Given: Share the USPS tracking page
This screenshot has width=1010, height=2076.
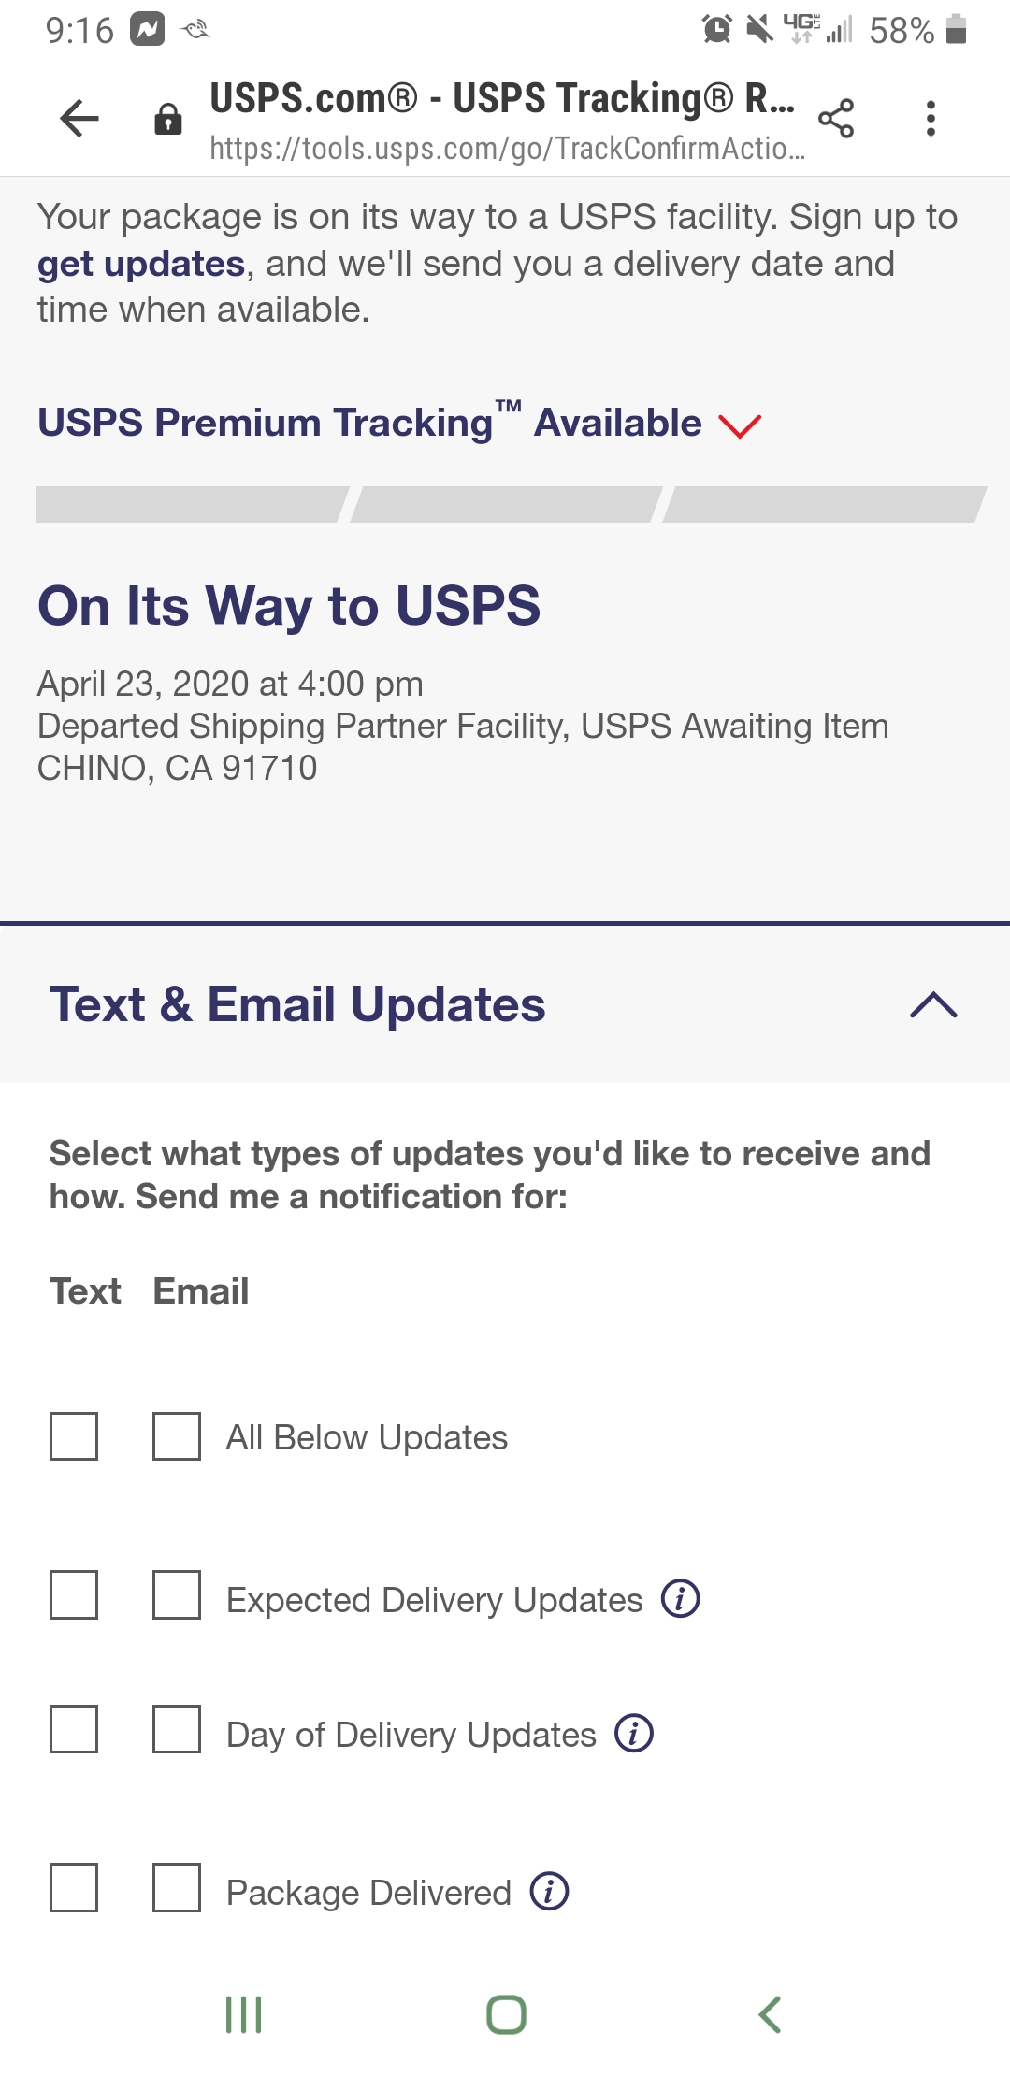Looking at the screenshot, I should click(836, 119).
